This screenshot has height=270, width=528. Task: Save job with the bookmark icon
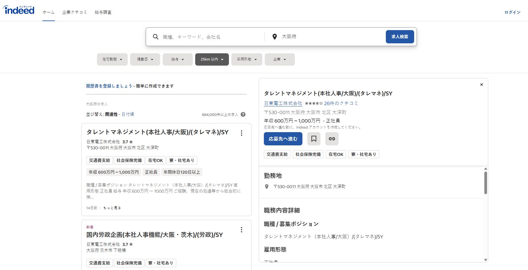click(314, 139)
